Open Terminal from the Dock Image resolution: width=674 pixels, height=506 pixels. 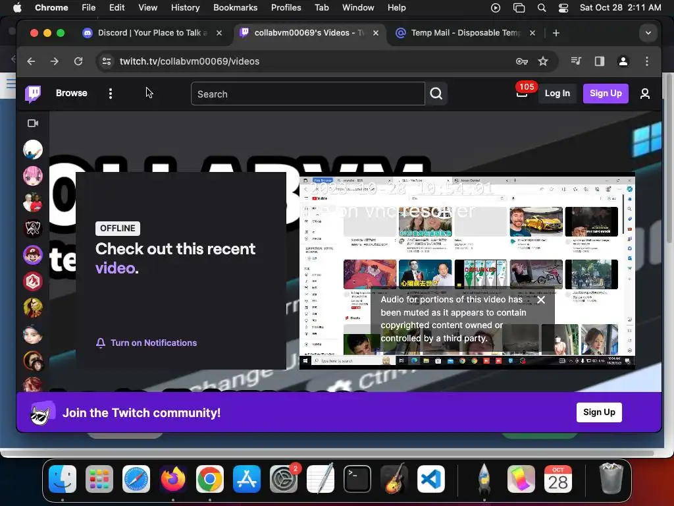[x=357, y=479]
